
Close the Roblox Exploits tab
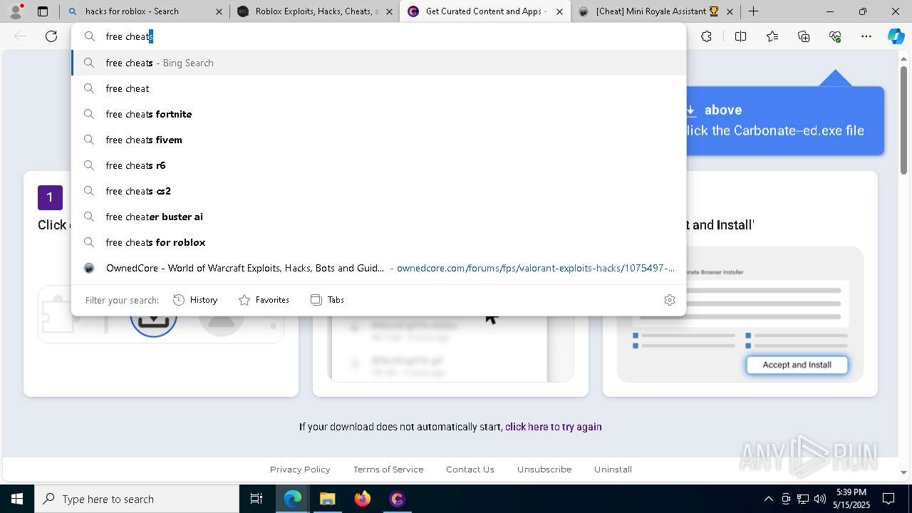(389, 11)
